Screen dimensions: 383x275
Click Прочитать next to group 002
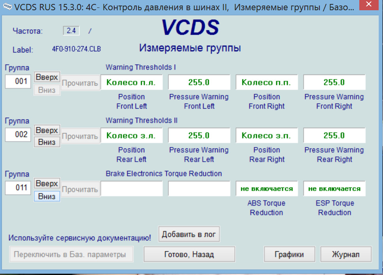click(x=80, y=135)
